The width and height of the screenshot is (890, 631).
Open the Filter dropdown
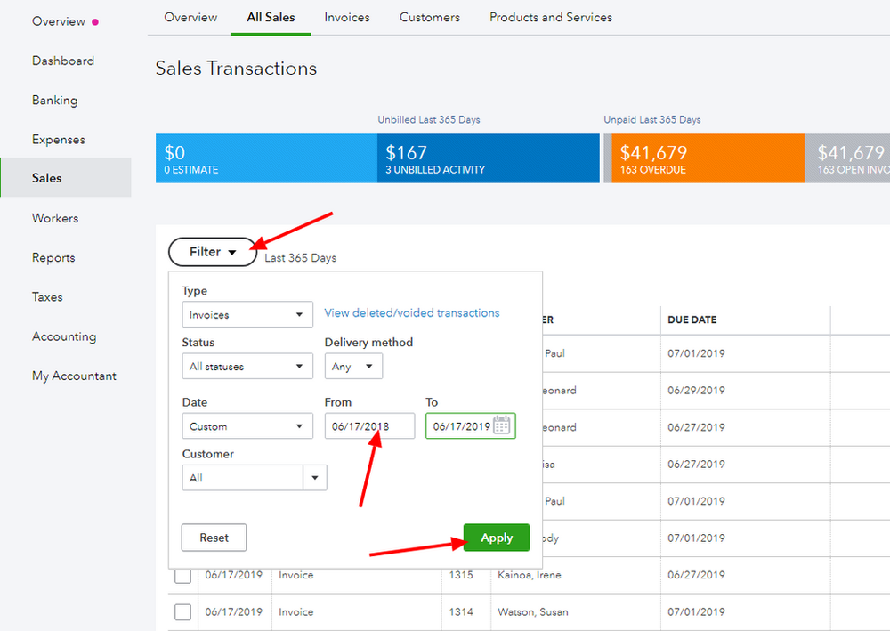[212, 252]
